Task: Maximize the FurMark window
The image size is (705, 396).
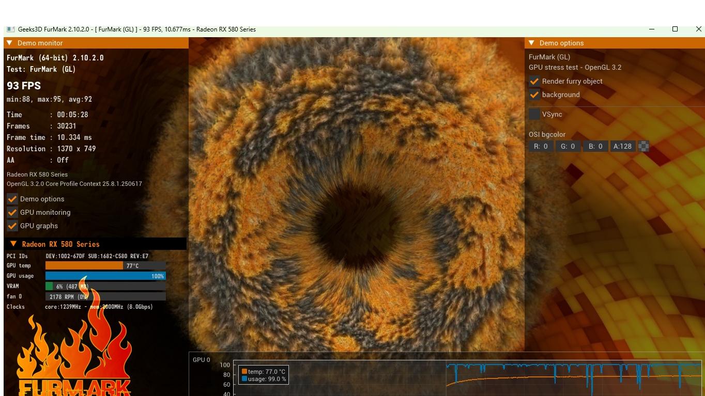Action: click(675, 29)
